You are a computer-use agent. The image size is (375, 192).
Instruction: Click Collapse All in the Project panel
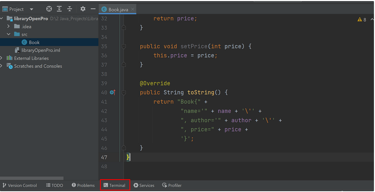click(x=70, y=9)
